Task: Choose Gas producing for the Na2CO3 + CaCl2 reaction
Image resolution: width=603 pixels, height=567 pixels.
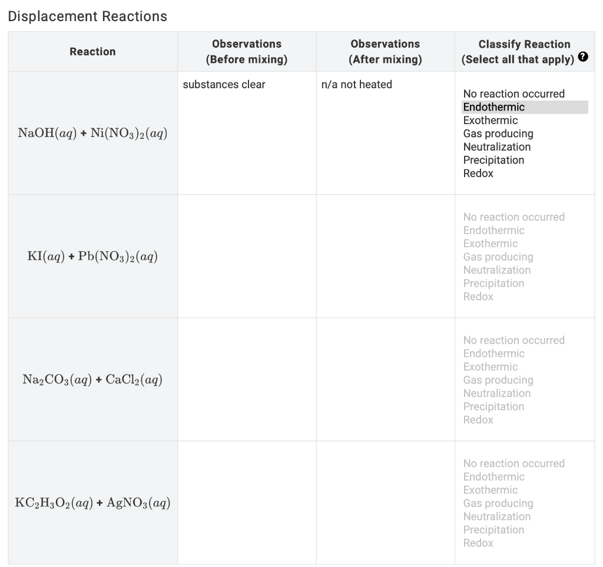Action: pos(498,380)
